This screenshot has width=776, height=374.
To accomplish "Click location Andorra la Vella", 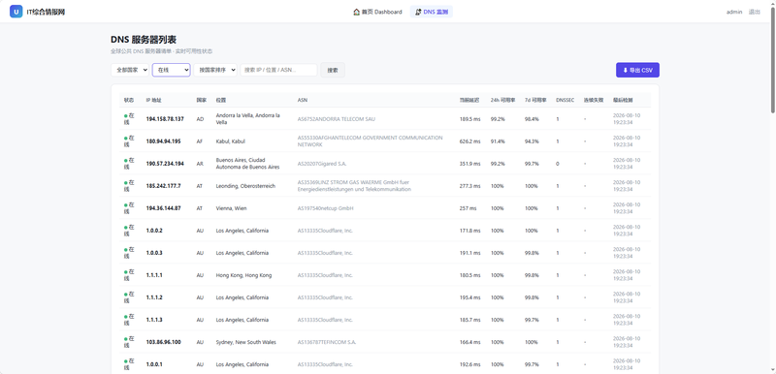I will coord(248,118).
